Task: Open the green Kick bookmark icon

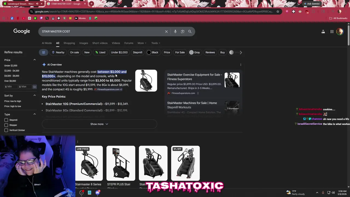Action: (x=36, y=18)
